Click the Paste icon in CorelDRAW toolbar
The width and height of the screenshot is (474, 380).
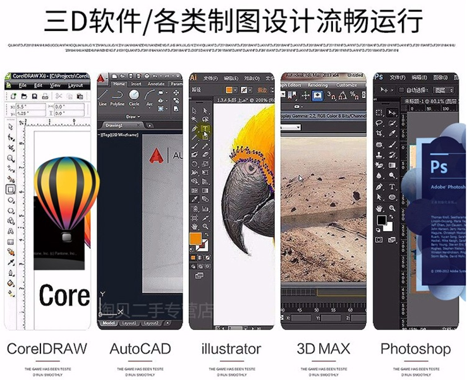(x=80, y=97)
